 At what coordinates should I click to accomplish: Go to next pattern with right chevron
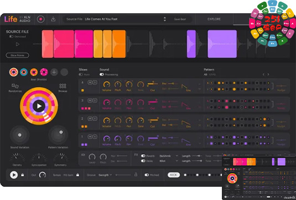tap(268, 74)
